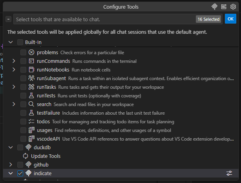Screen dimensions: 241x183
Task: Expand the search row arrow
Action: click(14, 104)
